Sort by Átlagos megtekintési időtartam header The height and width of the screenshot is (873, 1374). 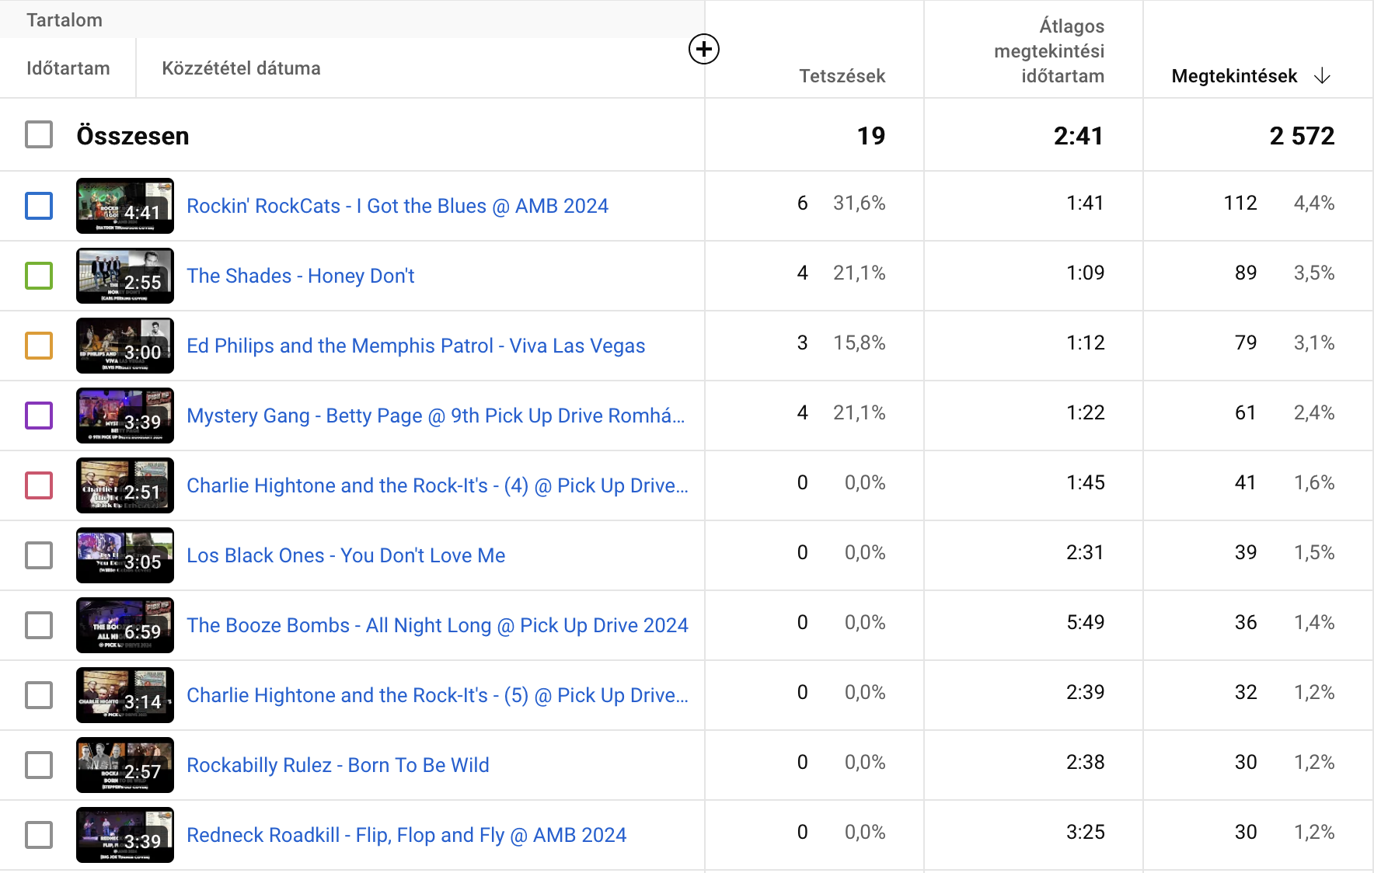(1049, 51)
